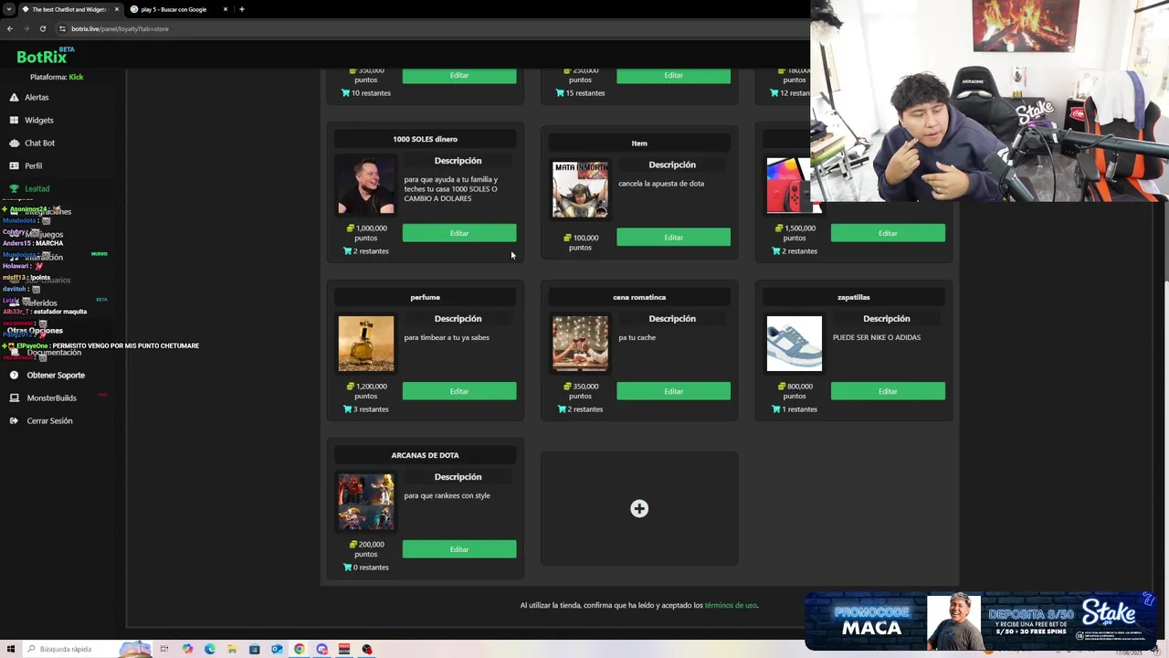Screen dimensions: 1169x658
Task: Click 'Plataforma: Kick' label
Action: pos(57,77)
